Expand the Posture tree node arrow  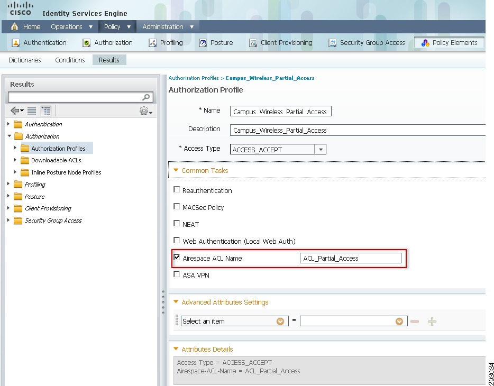click(x=8, y=196)
